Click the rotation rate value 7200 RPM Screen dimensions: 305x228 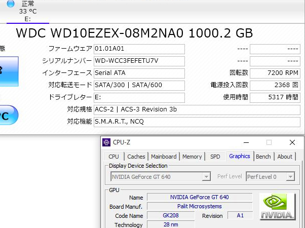275,73
